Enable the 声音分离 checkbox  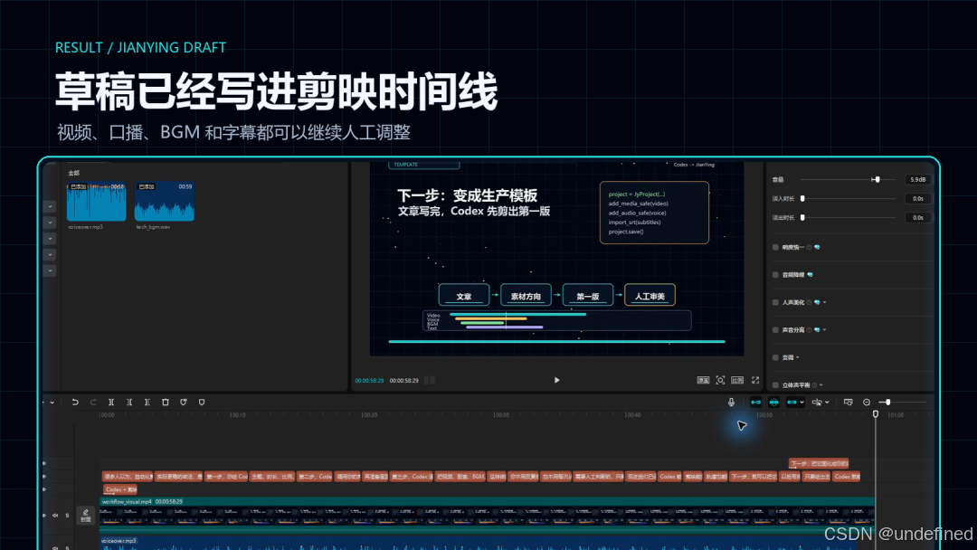(x=775, y=330)
